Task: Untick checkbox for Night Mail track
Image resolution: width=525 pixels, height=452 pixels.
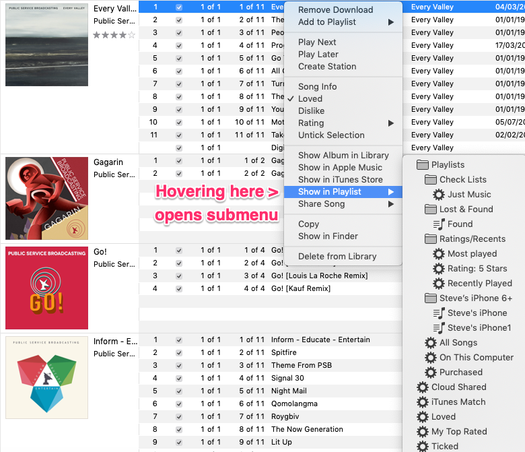Action: 179,391
